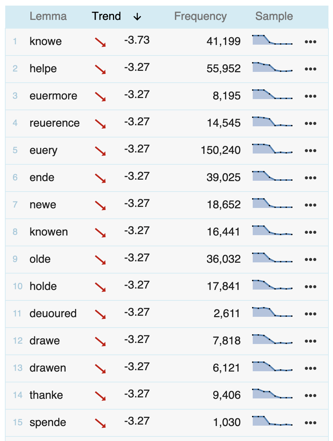The image size is (333, 441).
Task: Toggle sort direction with Trend arrow
Action: 137,16
